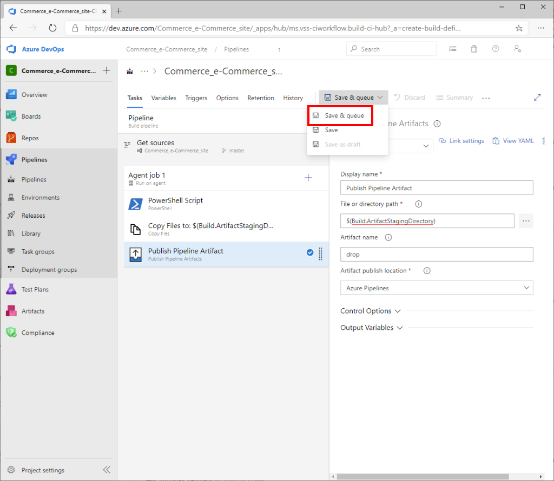Collapse the sidebar with the double chevron
The width and height of the screenshot is (554, 481).
[107, 470]
